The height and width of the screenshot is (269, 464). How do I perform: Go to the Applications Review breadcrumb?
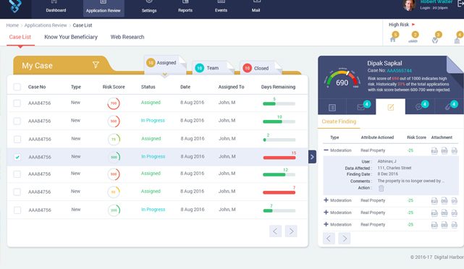46,25
